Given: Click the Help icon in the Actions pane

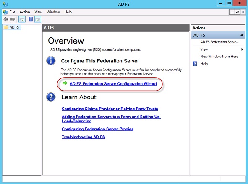Looking at the screenshot, I should click(x=195, y=64).
